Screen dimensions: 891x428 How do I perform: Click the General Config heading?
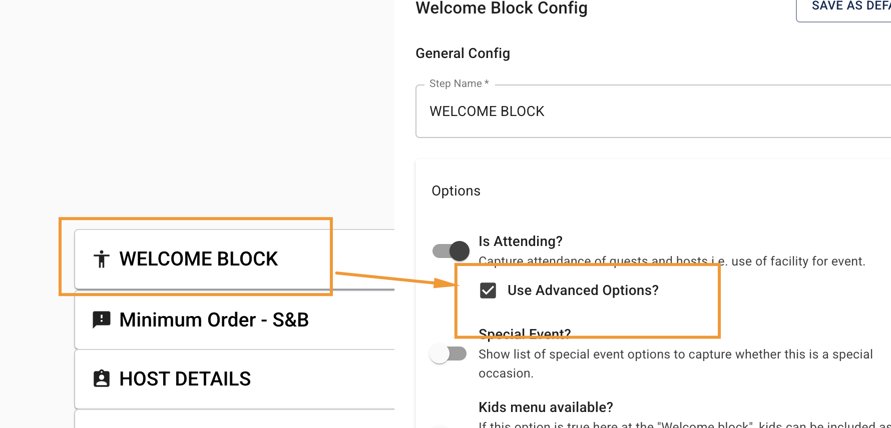click(463, 53)
